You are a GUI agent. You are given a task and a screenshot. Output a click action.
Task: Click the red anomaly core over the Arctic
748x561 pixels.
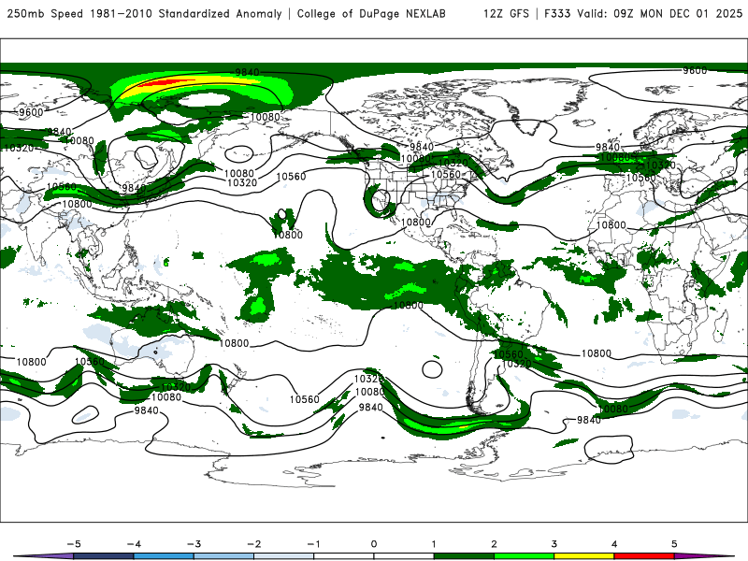coord(162,83)
